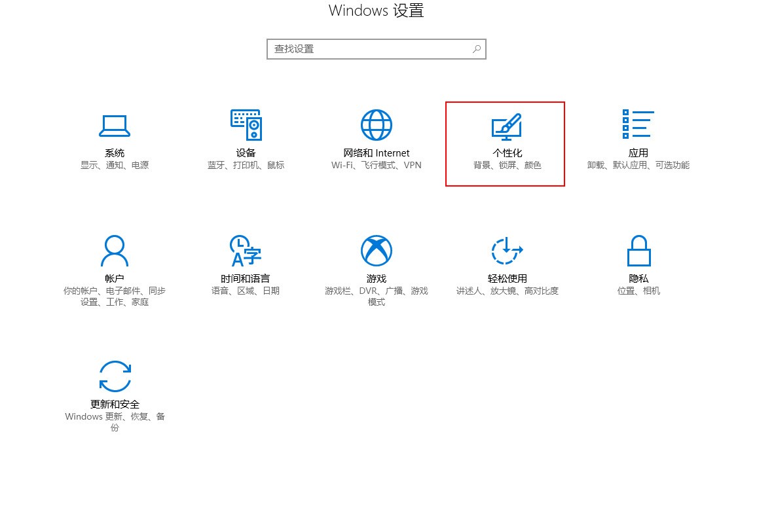Open the 个性化 paintbrush monitor icon
The height and width of the screenshot is (508, 757).
506,126
